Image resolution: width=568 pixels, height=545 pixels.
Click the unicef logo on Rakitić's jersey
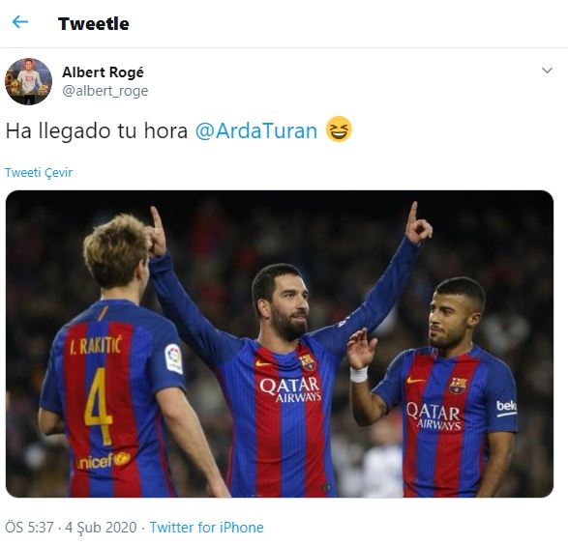104,461
